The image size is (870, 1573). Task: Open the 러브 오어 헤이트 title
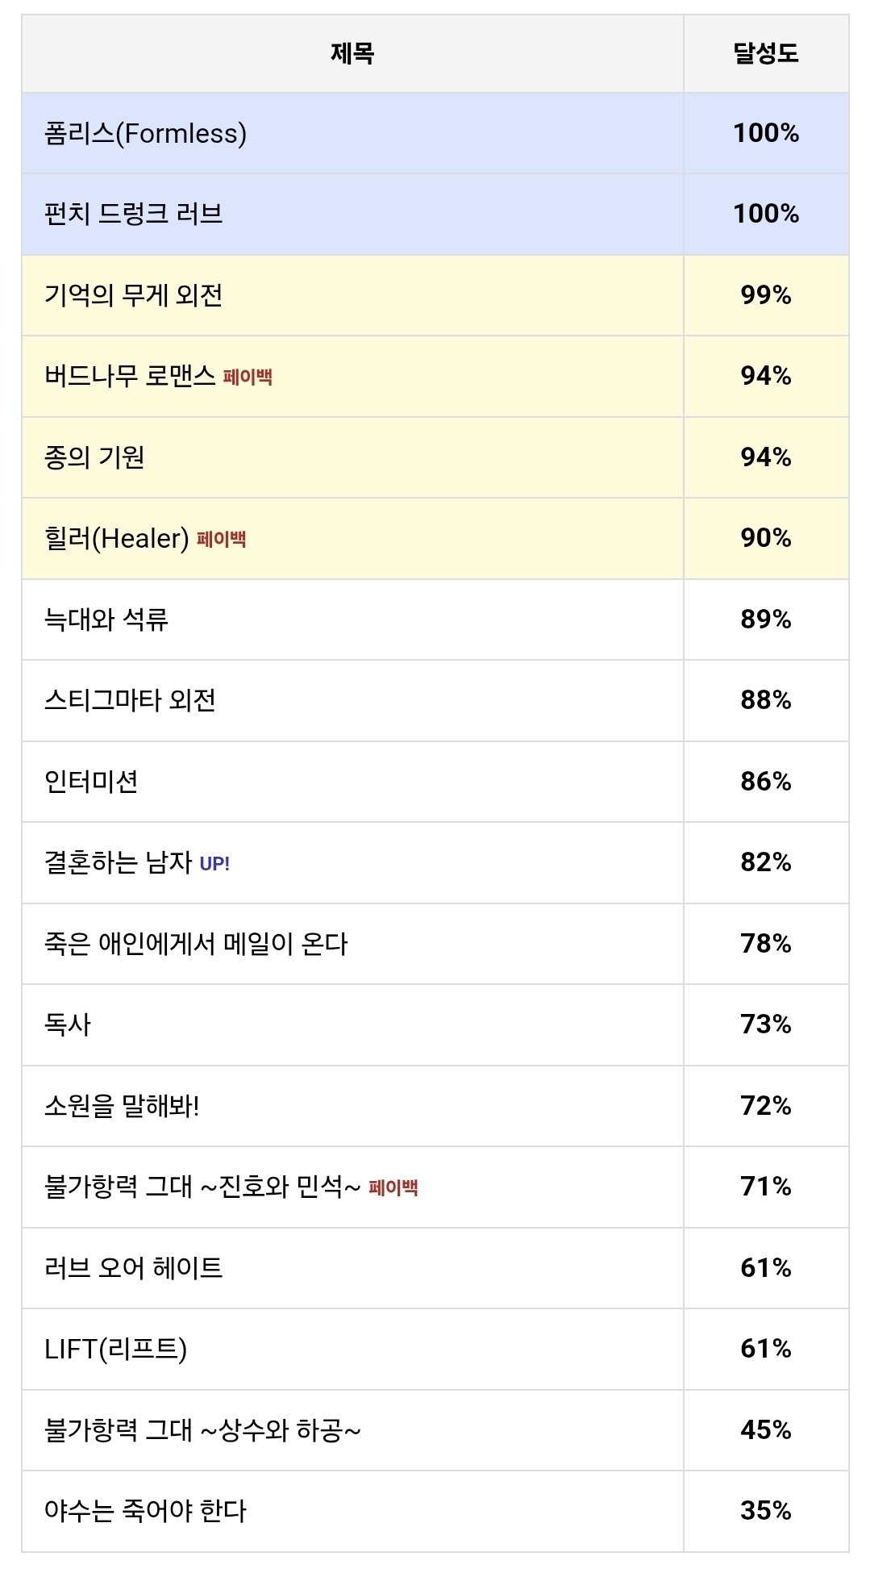click(x=133, y=1269)
